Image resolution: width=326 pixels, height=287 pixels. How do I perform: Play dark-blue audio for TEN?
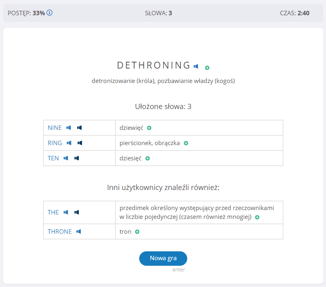(x=77, y=158)
